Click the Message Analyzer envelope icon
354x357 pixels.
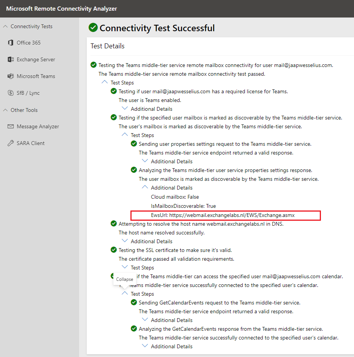(11, 126)
